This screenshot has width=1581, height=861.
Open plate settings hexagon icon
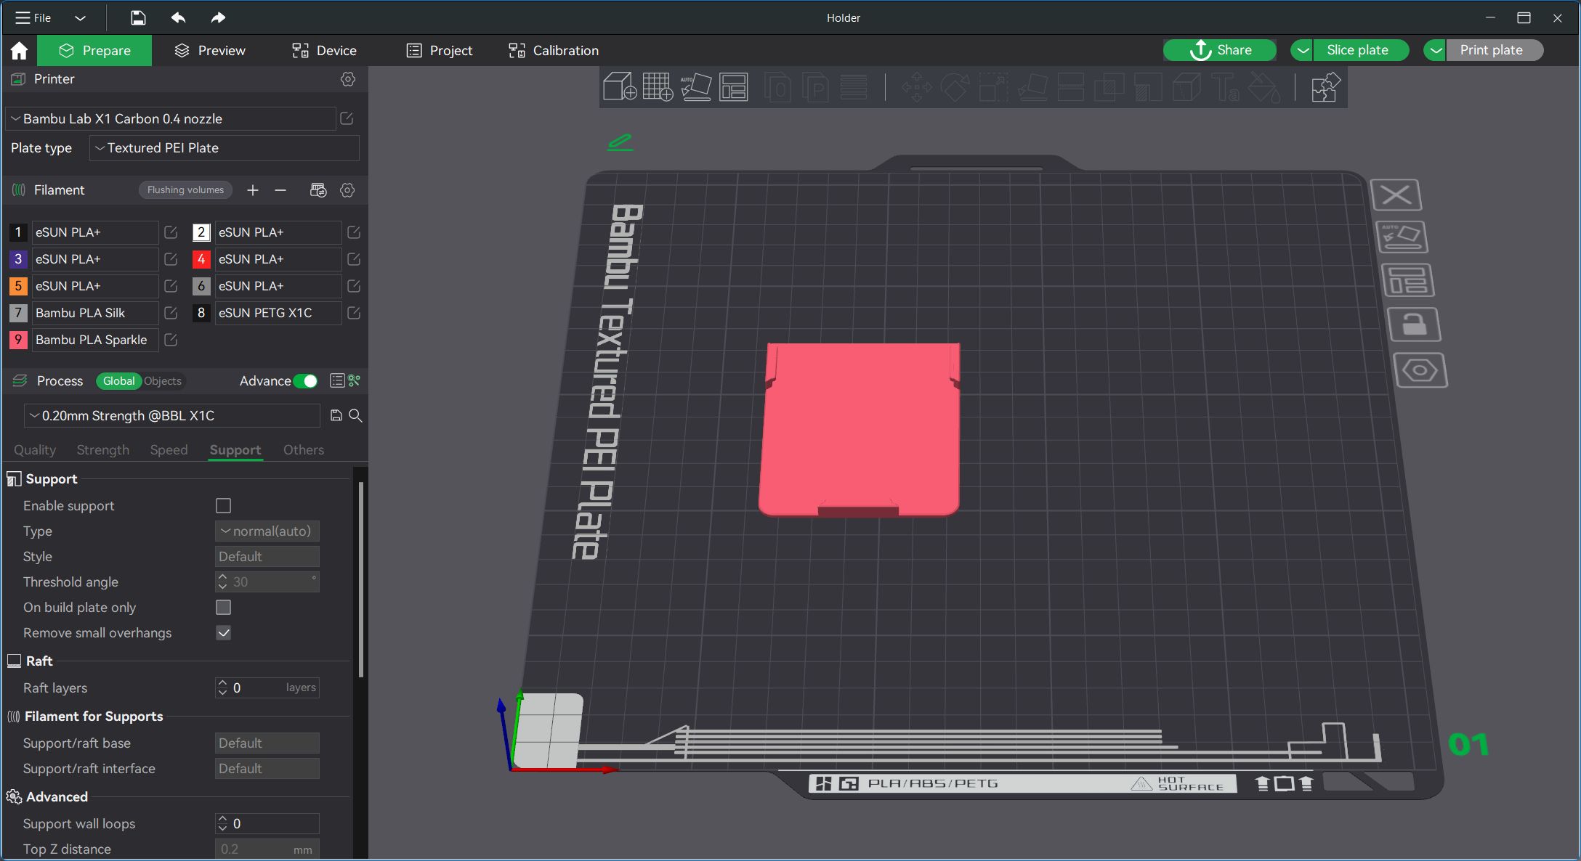pos(1420,371)
